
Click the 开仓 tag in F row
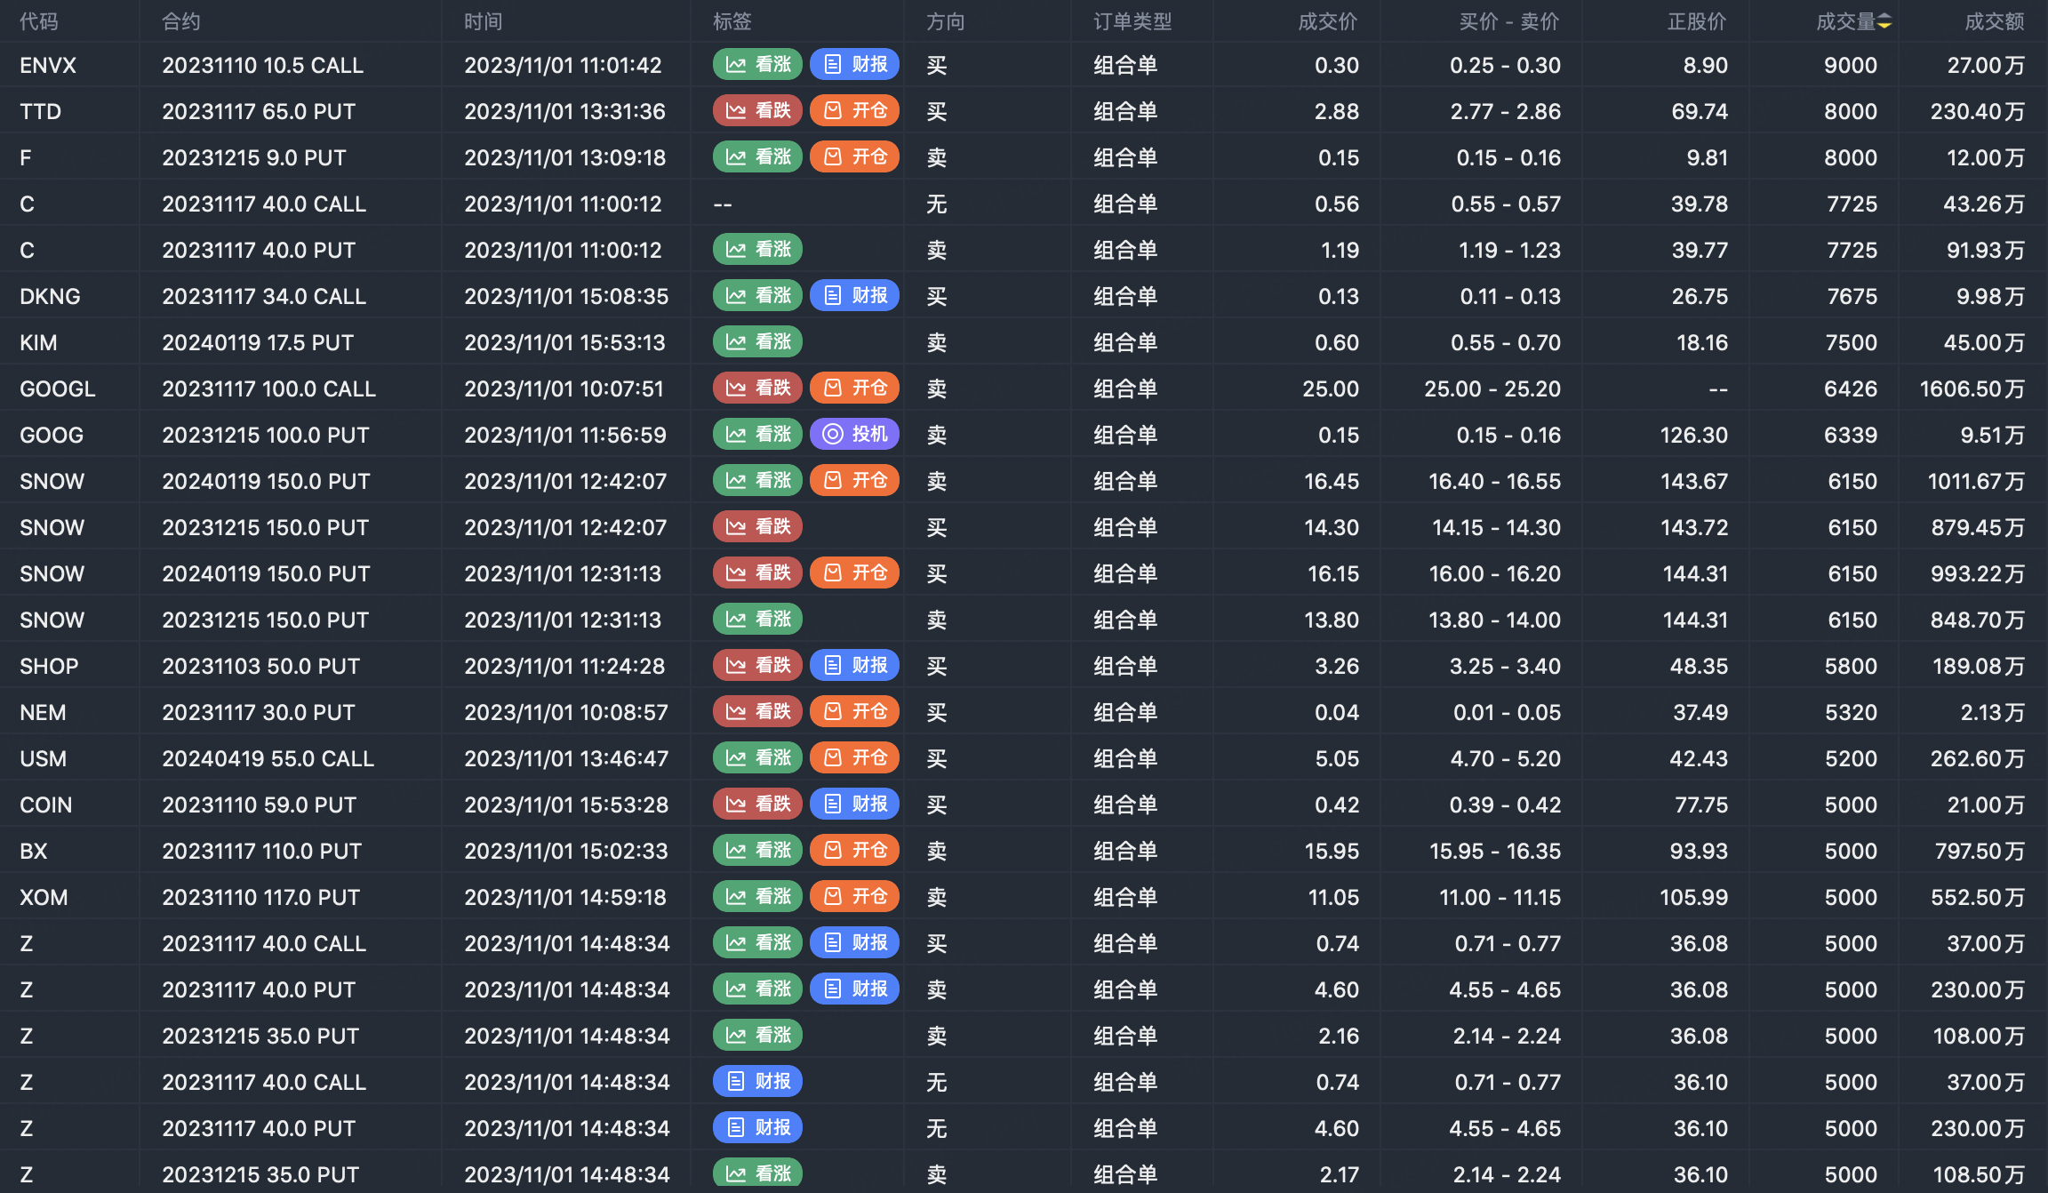click(855, 156)
